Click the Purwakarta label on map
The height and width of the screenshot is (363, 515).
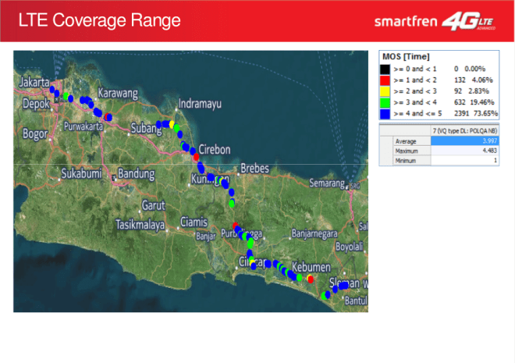(83, 126)
